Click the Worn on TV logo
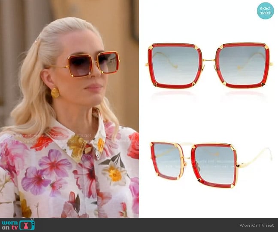Screen dimensions: 278x232 pyautogui.click(x=18, y=225)
